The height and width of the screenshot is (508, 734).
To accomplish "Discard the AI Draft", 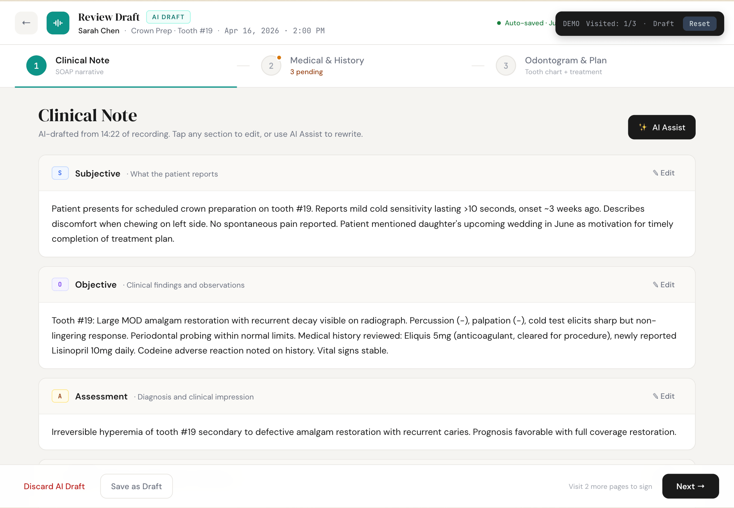I will (x=54, y=486).
